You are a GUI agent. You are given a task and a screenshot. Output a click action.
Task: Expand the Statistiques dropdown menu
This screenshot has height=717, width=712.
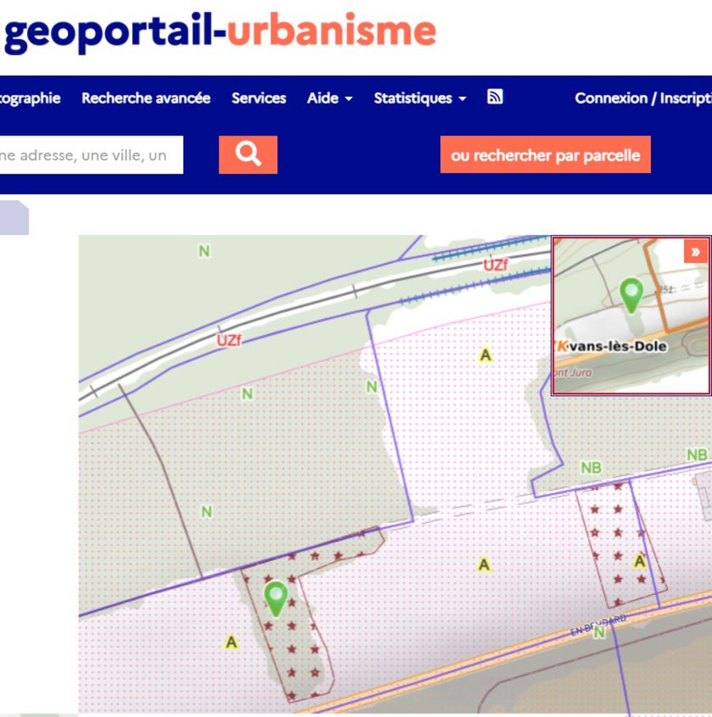click(420, 98)
